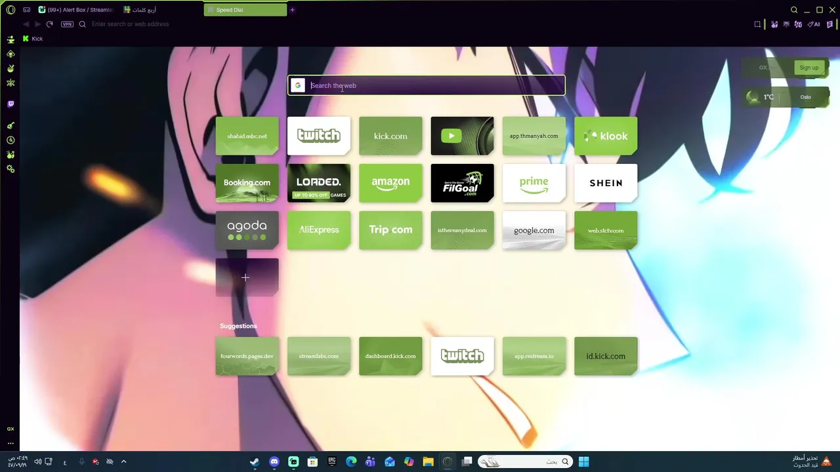
Task: Open sidebar three-dots more options
Action: point(10,443)
